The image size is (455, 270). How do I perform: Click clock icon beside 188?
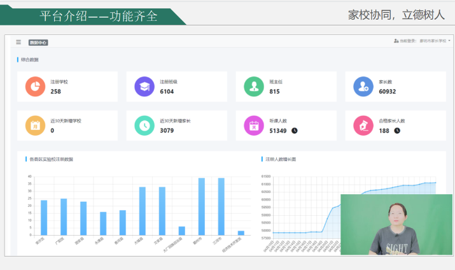tap(397, 131)
